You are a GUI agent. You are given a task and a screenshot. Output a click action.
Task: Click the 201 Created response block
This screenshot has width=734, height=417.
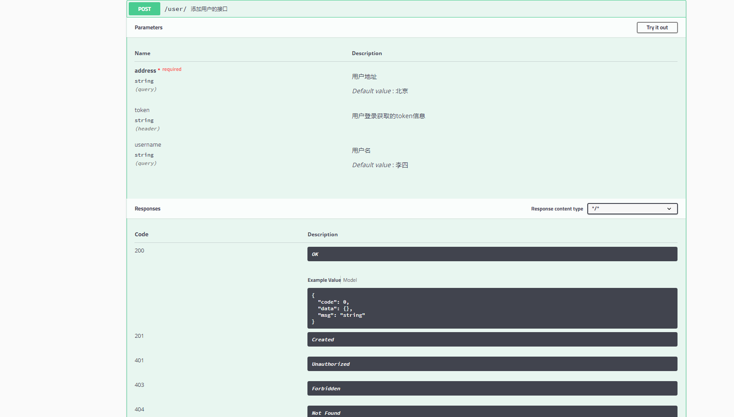pyautogui.click(x=492, y=339)
